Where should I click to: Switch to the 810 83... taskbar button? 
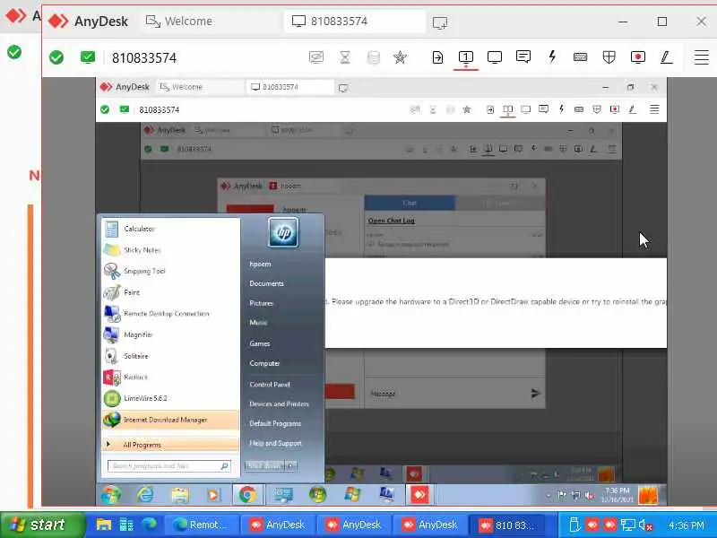click(508, 525)
